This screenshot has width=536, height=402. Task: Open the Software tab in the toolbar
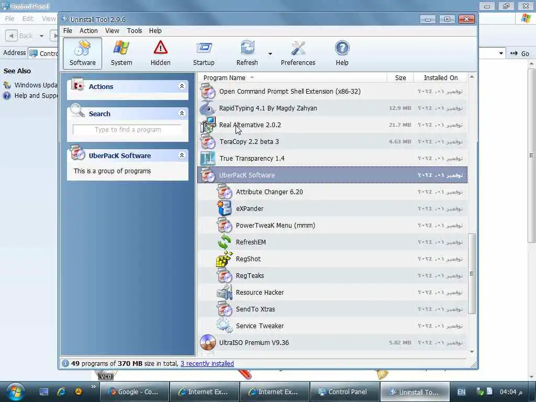click(82, 53)
